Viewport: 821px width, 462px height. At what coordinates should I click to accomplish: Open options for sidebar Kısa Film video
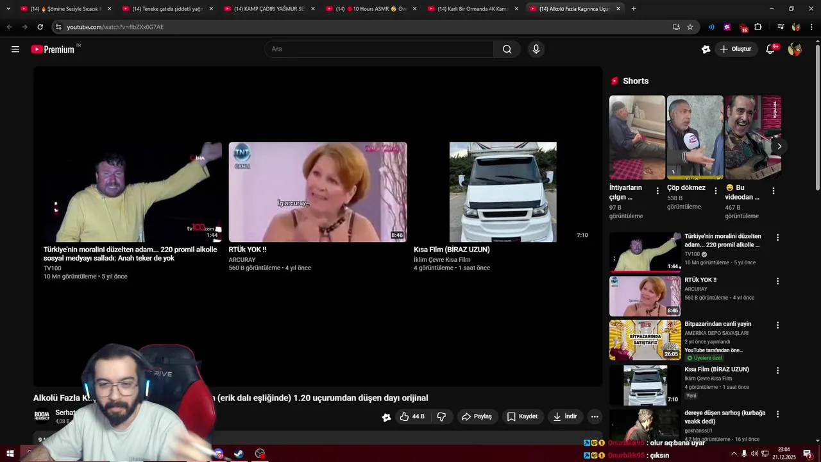(777, 370)
